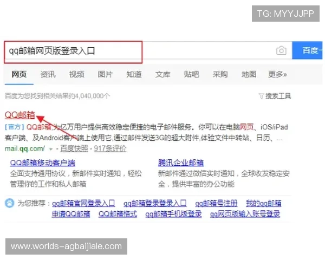The image size is (325, 260).
Task: Switch to the 资讯 tab
Action: click(48, 74)
